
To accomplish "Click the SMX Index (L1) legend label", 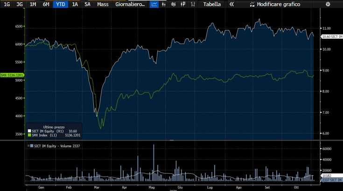I will pos(44,135).
